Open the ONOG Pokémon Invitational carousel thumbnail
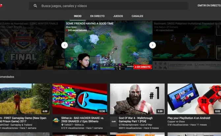This screenshot has width=221, height=136. pyautogui.click(x=187, y=45)
